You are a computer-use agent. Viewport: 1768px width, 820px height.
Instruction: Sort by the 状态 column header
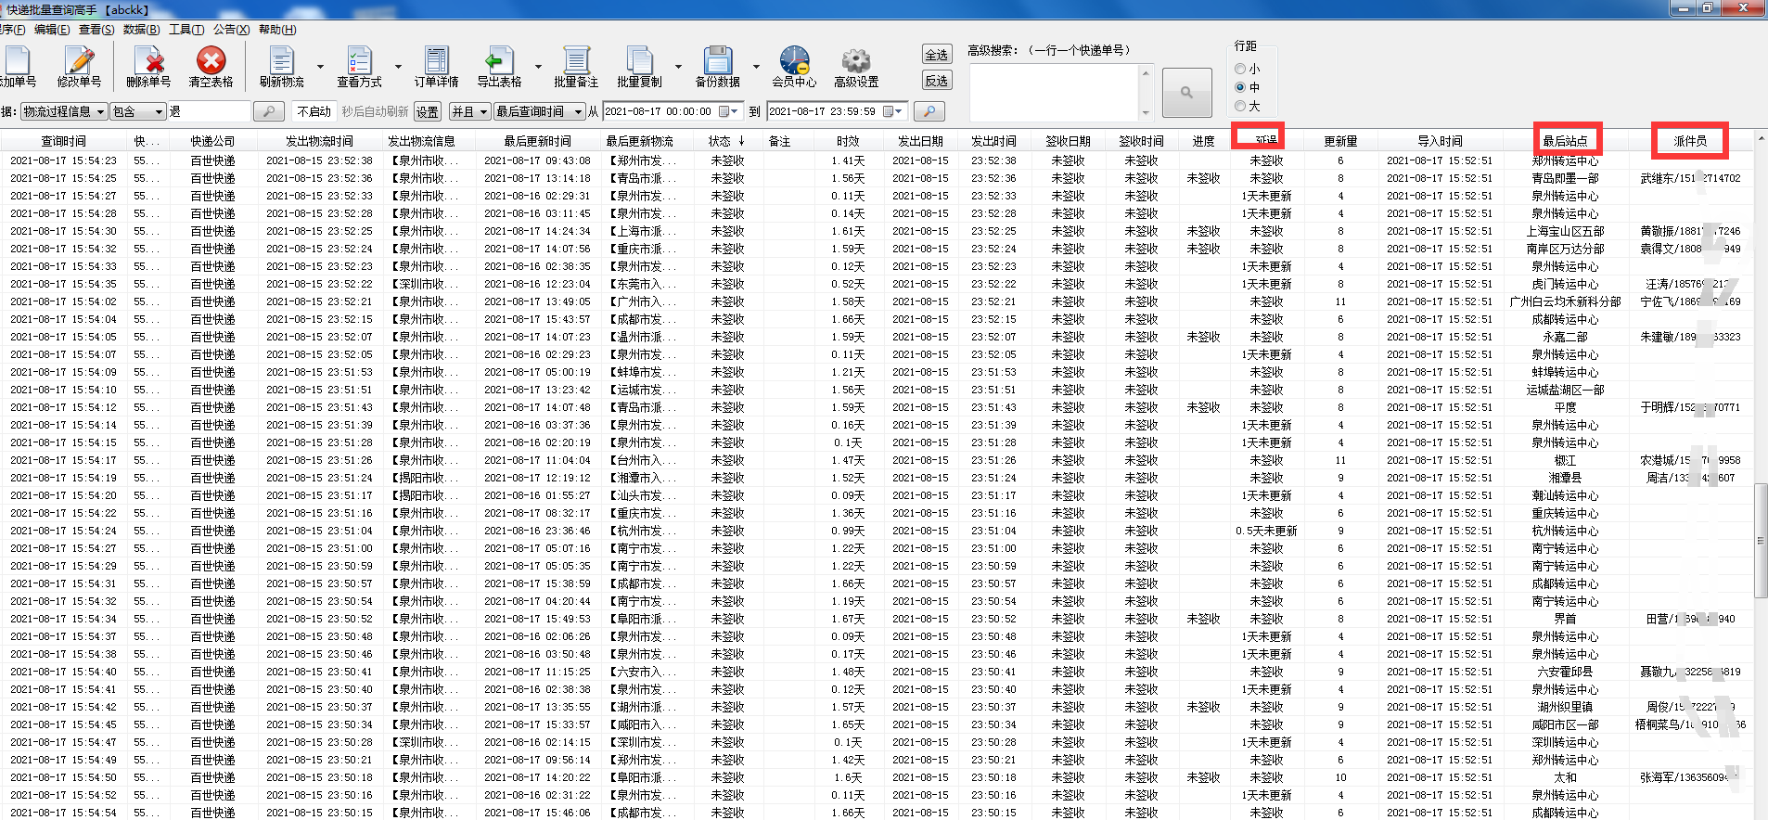pos(726,141)
